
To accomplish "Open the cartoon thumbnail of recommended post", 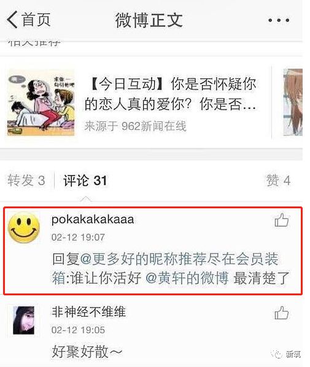I will click(41, 102).
